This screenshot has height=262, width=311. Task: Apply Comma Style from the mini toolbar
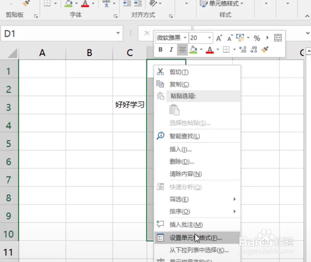click(x=267, y=38)
